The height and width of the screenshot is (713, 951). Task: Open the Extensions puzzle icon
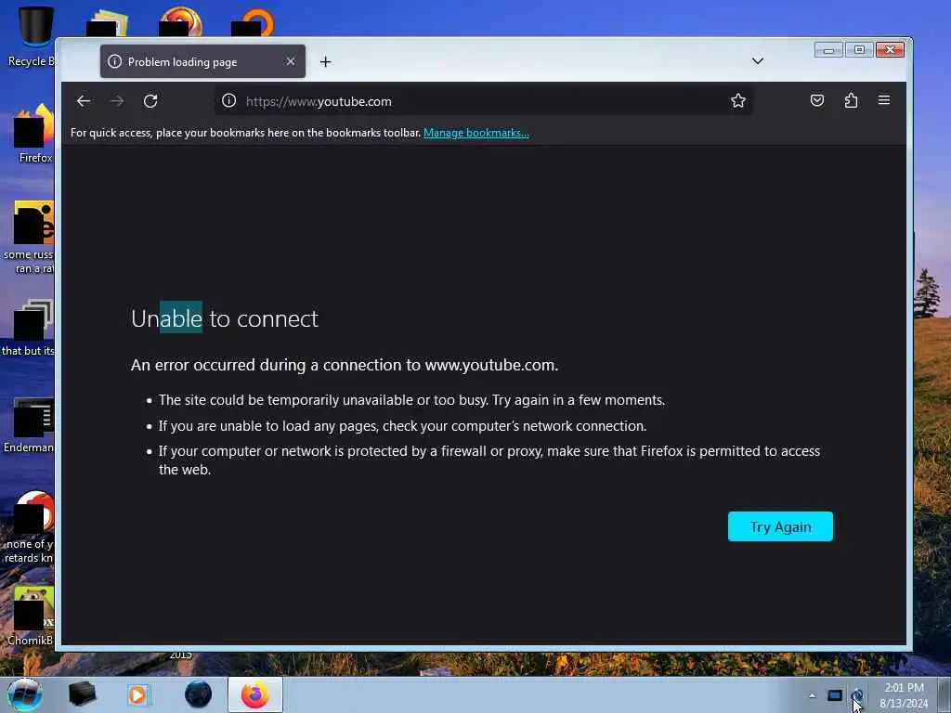tap(851, 100)
